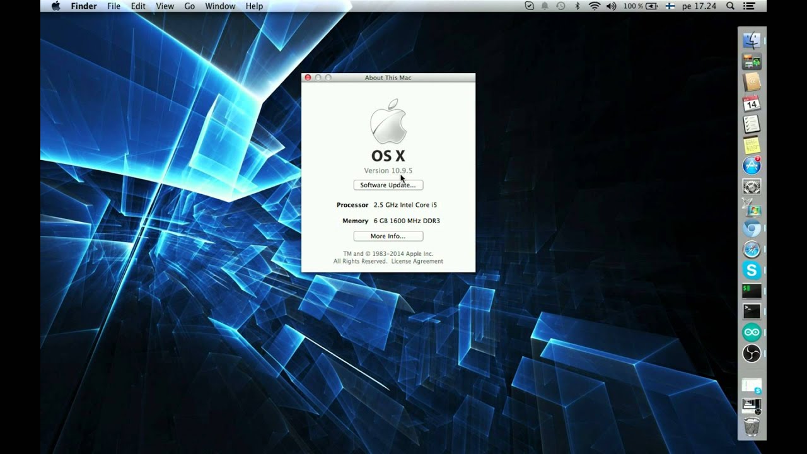Open the Help menu
The width and height of the screenshot is (807, 454).
click(x=254, y=6)
